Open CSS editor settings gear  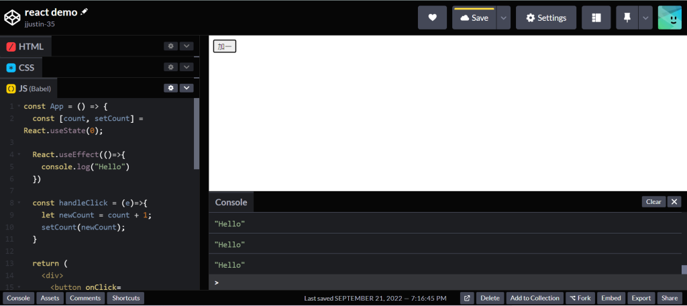(171, 67)
